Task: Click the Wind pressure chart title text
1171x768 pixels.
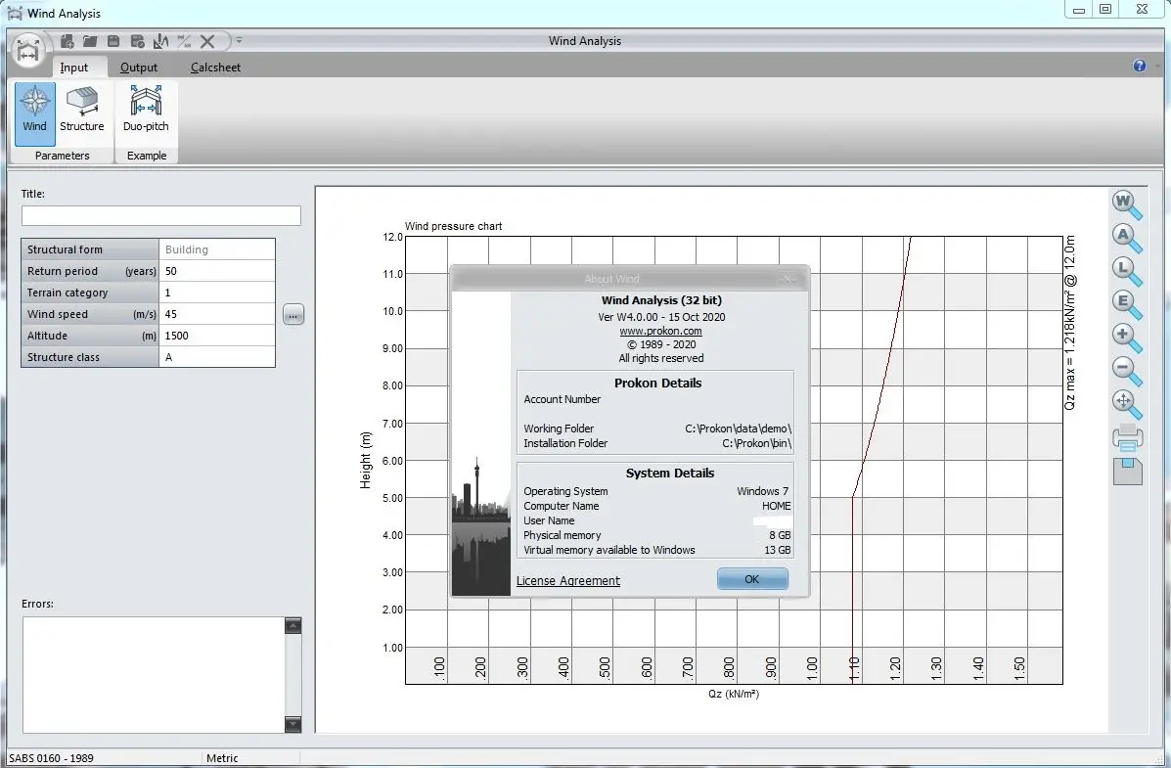Action: click(453, 226)
